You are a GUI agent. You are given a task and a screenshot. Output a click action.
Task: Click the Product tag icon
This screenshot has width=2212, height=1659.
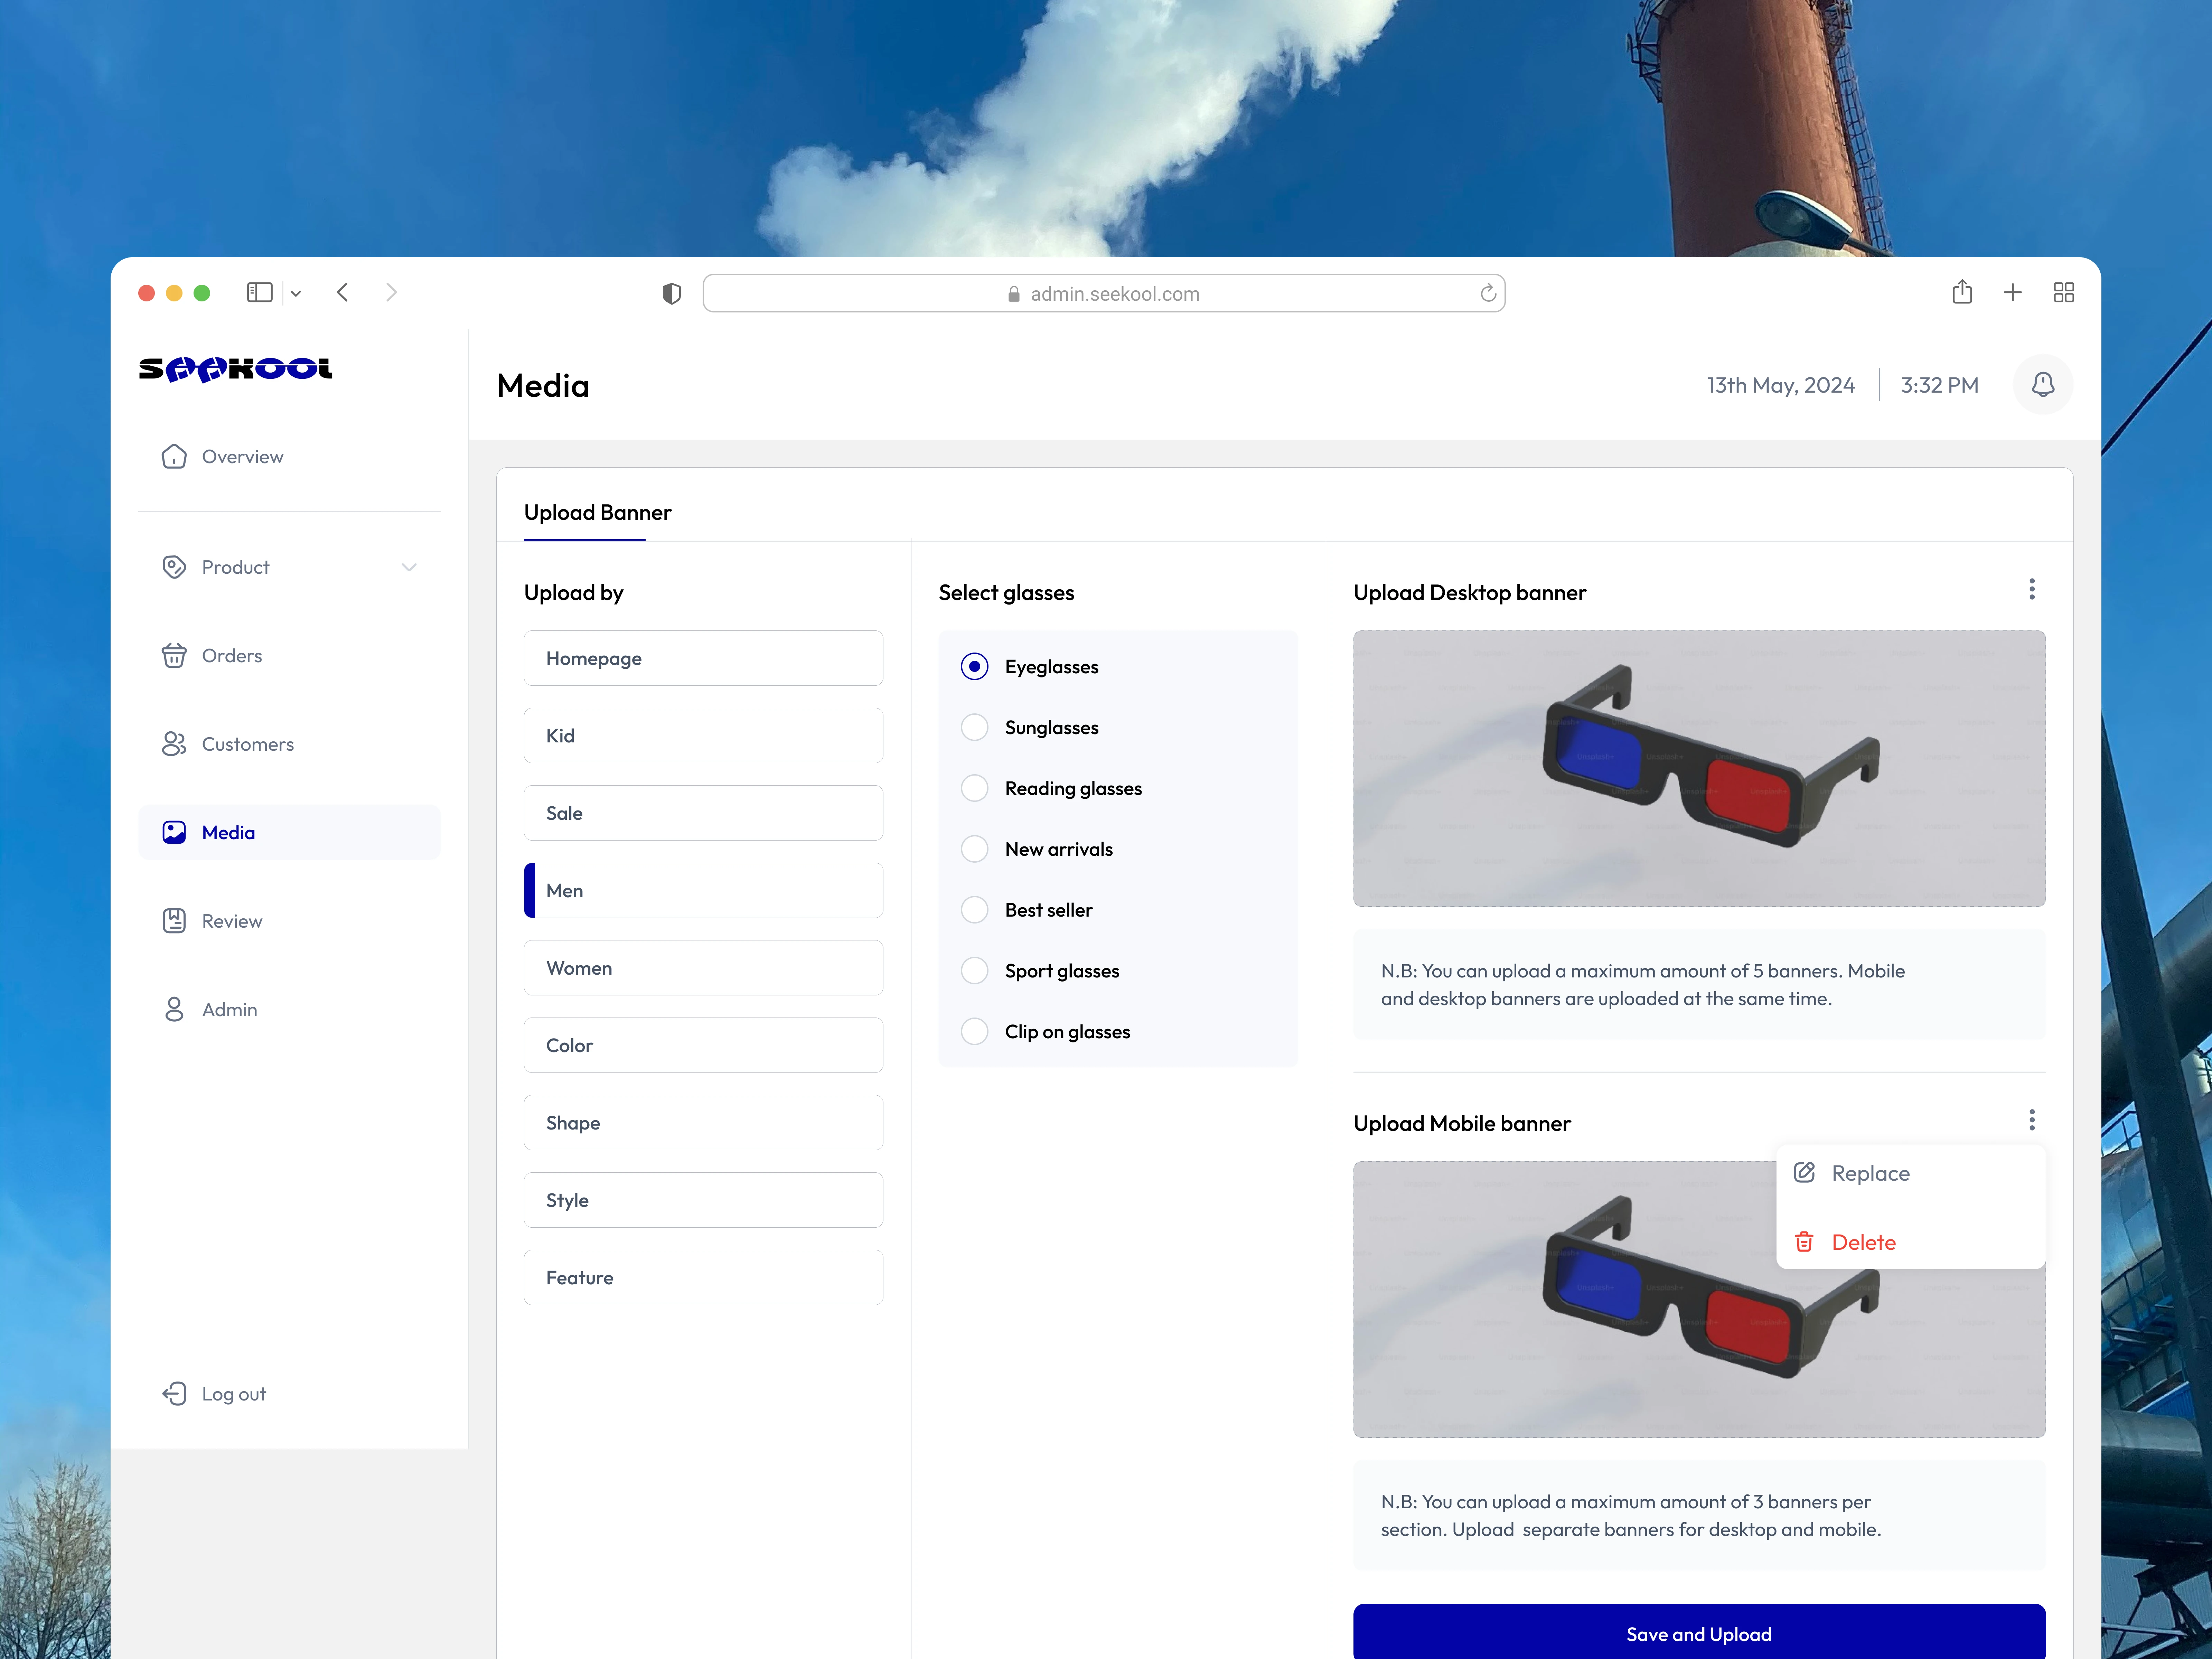(x=174, y=567)
